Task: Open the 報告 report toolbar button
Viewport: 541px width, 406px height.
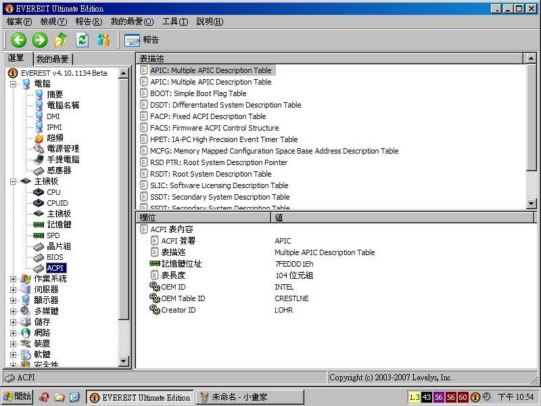Action: (x=142, y=40)
